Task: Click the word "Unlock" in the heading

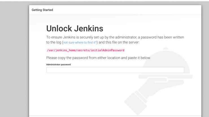Action: pyautogui.click(x=59, y=29)
